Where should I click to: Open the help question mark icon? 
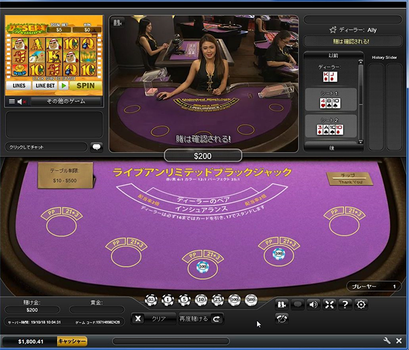pos(345,304)
